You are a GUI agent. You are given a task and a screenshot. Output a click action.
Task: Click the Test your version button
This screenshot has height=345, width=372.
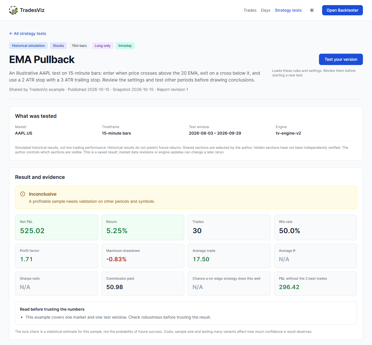pos(341,59)
